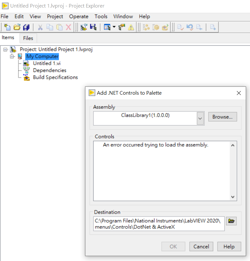This screenshot has height=261, width=250.
Task: Click the Filter View toolbar icon
Action: pos(107,27)
